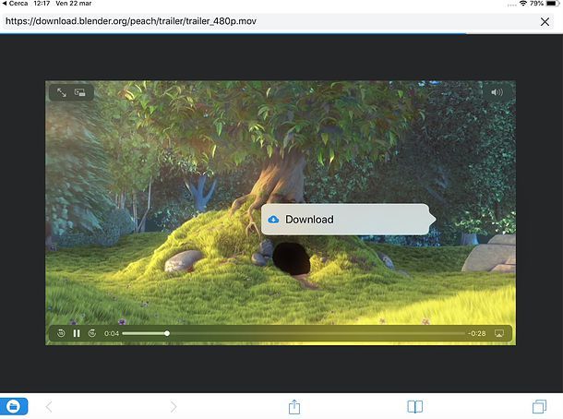Open the file manager folder button
Screen dimensions: 563x419
pos(14,407)
